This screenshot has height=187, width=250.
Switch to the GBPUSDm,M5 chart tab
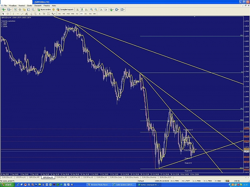(x=34, y=177)
